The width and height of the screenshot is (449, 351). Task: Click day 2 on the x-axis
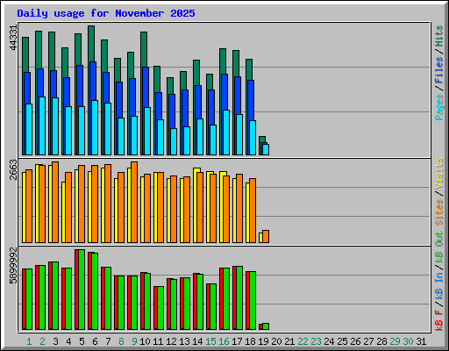click(42, 341)
